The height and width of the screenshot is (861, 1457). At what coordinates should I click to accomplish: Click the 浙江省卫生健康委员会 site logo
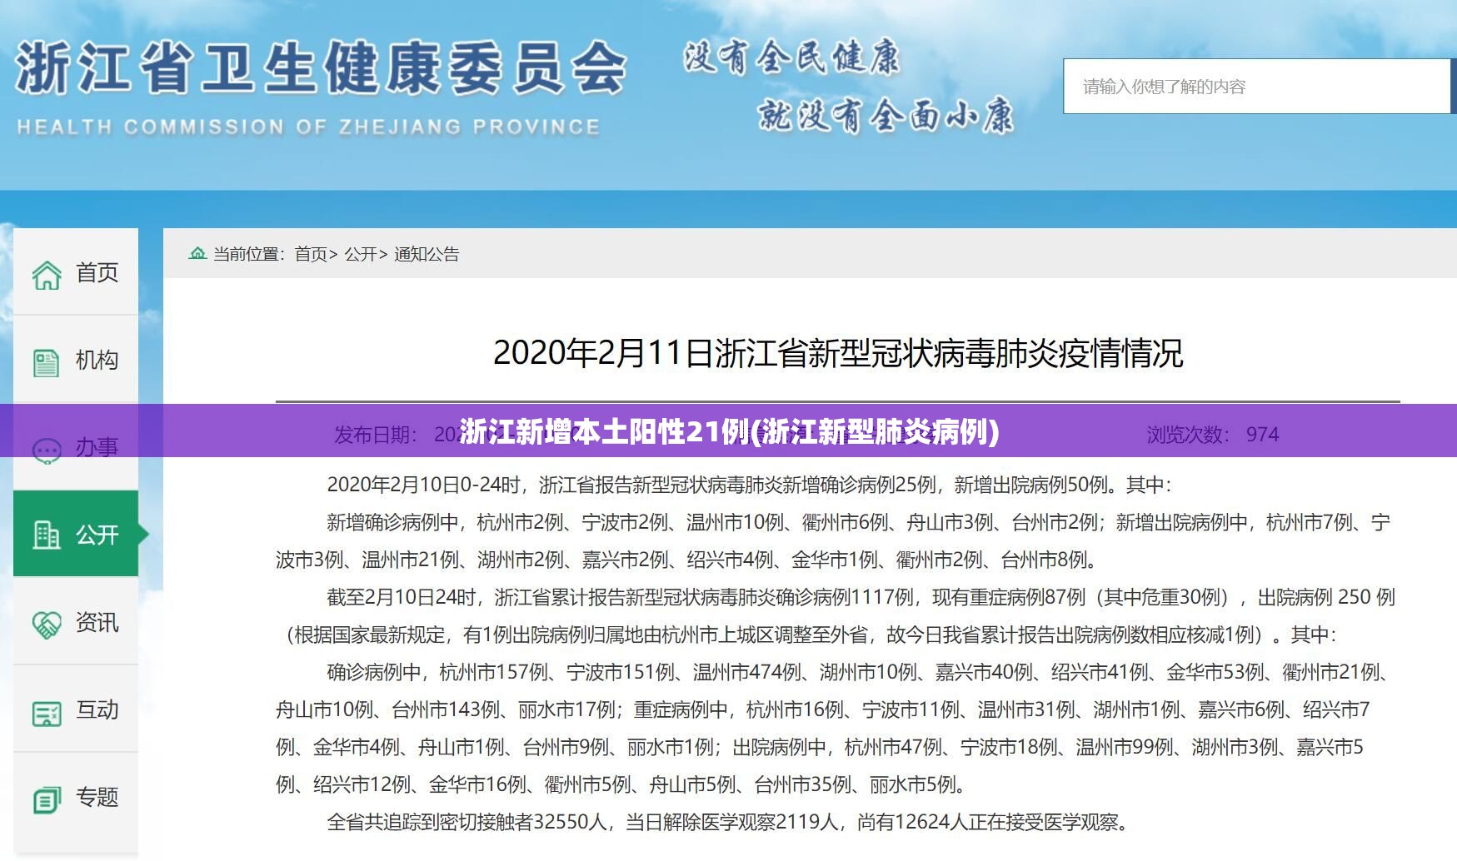320,68
